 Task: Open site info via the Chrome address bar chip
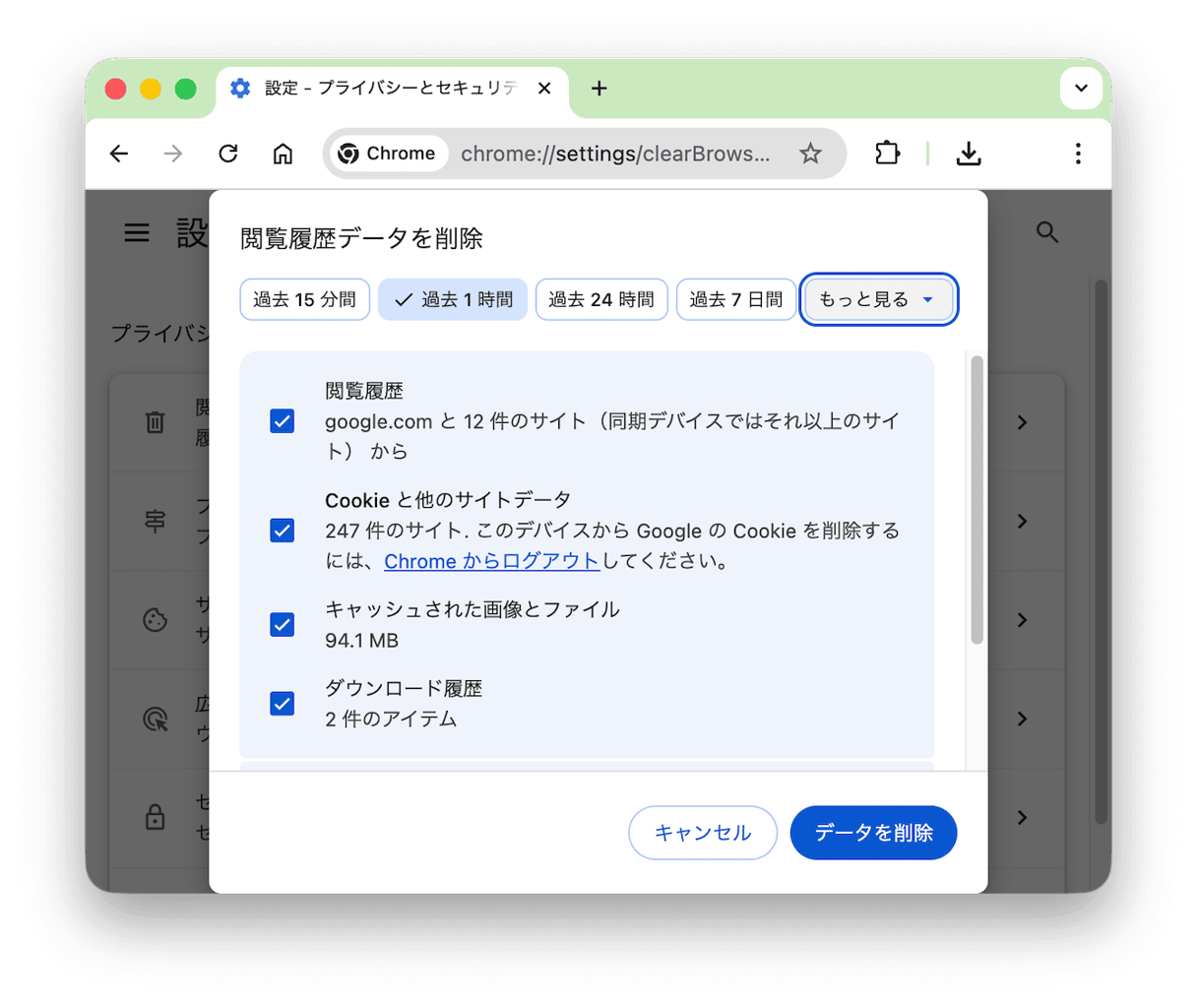tap(388, 154)
